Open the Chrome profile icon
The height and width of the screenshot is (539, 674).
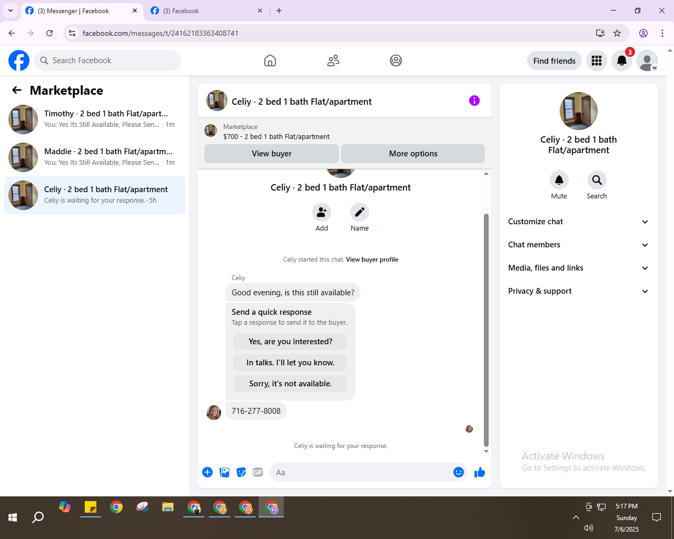(x=643, y=33)
